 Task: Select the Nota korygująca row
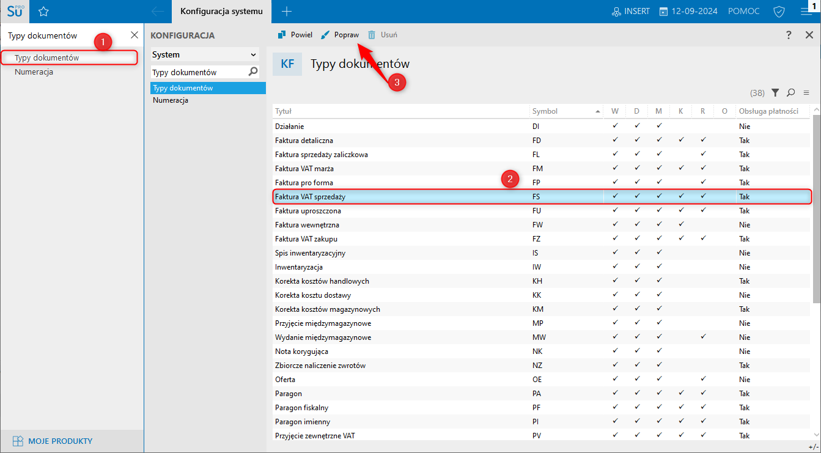point(542,352)
